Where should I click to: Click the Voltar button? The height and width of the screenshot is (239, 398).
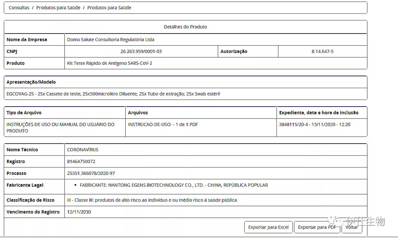point(352,227)
